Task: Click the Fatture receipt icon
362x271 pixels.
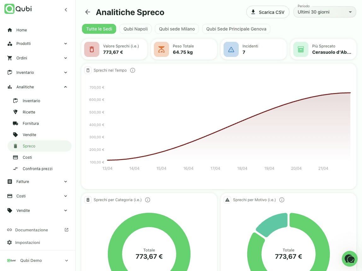Action: point(10,182)
